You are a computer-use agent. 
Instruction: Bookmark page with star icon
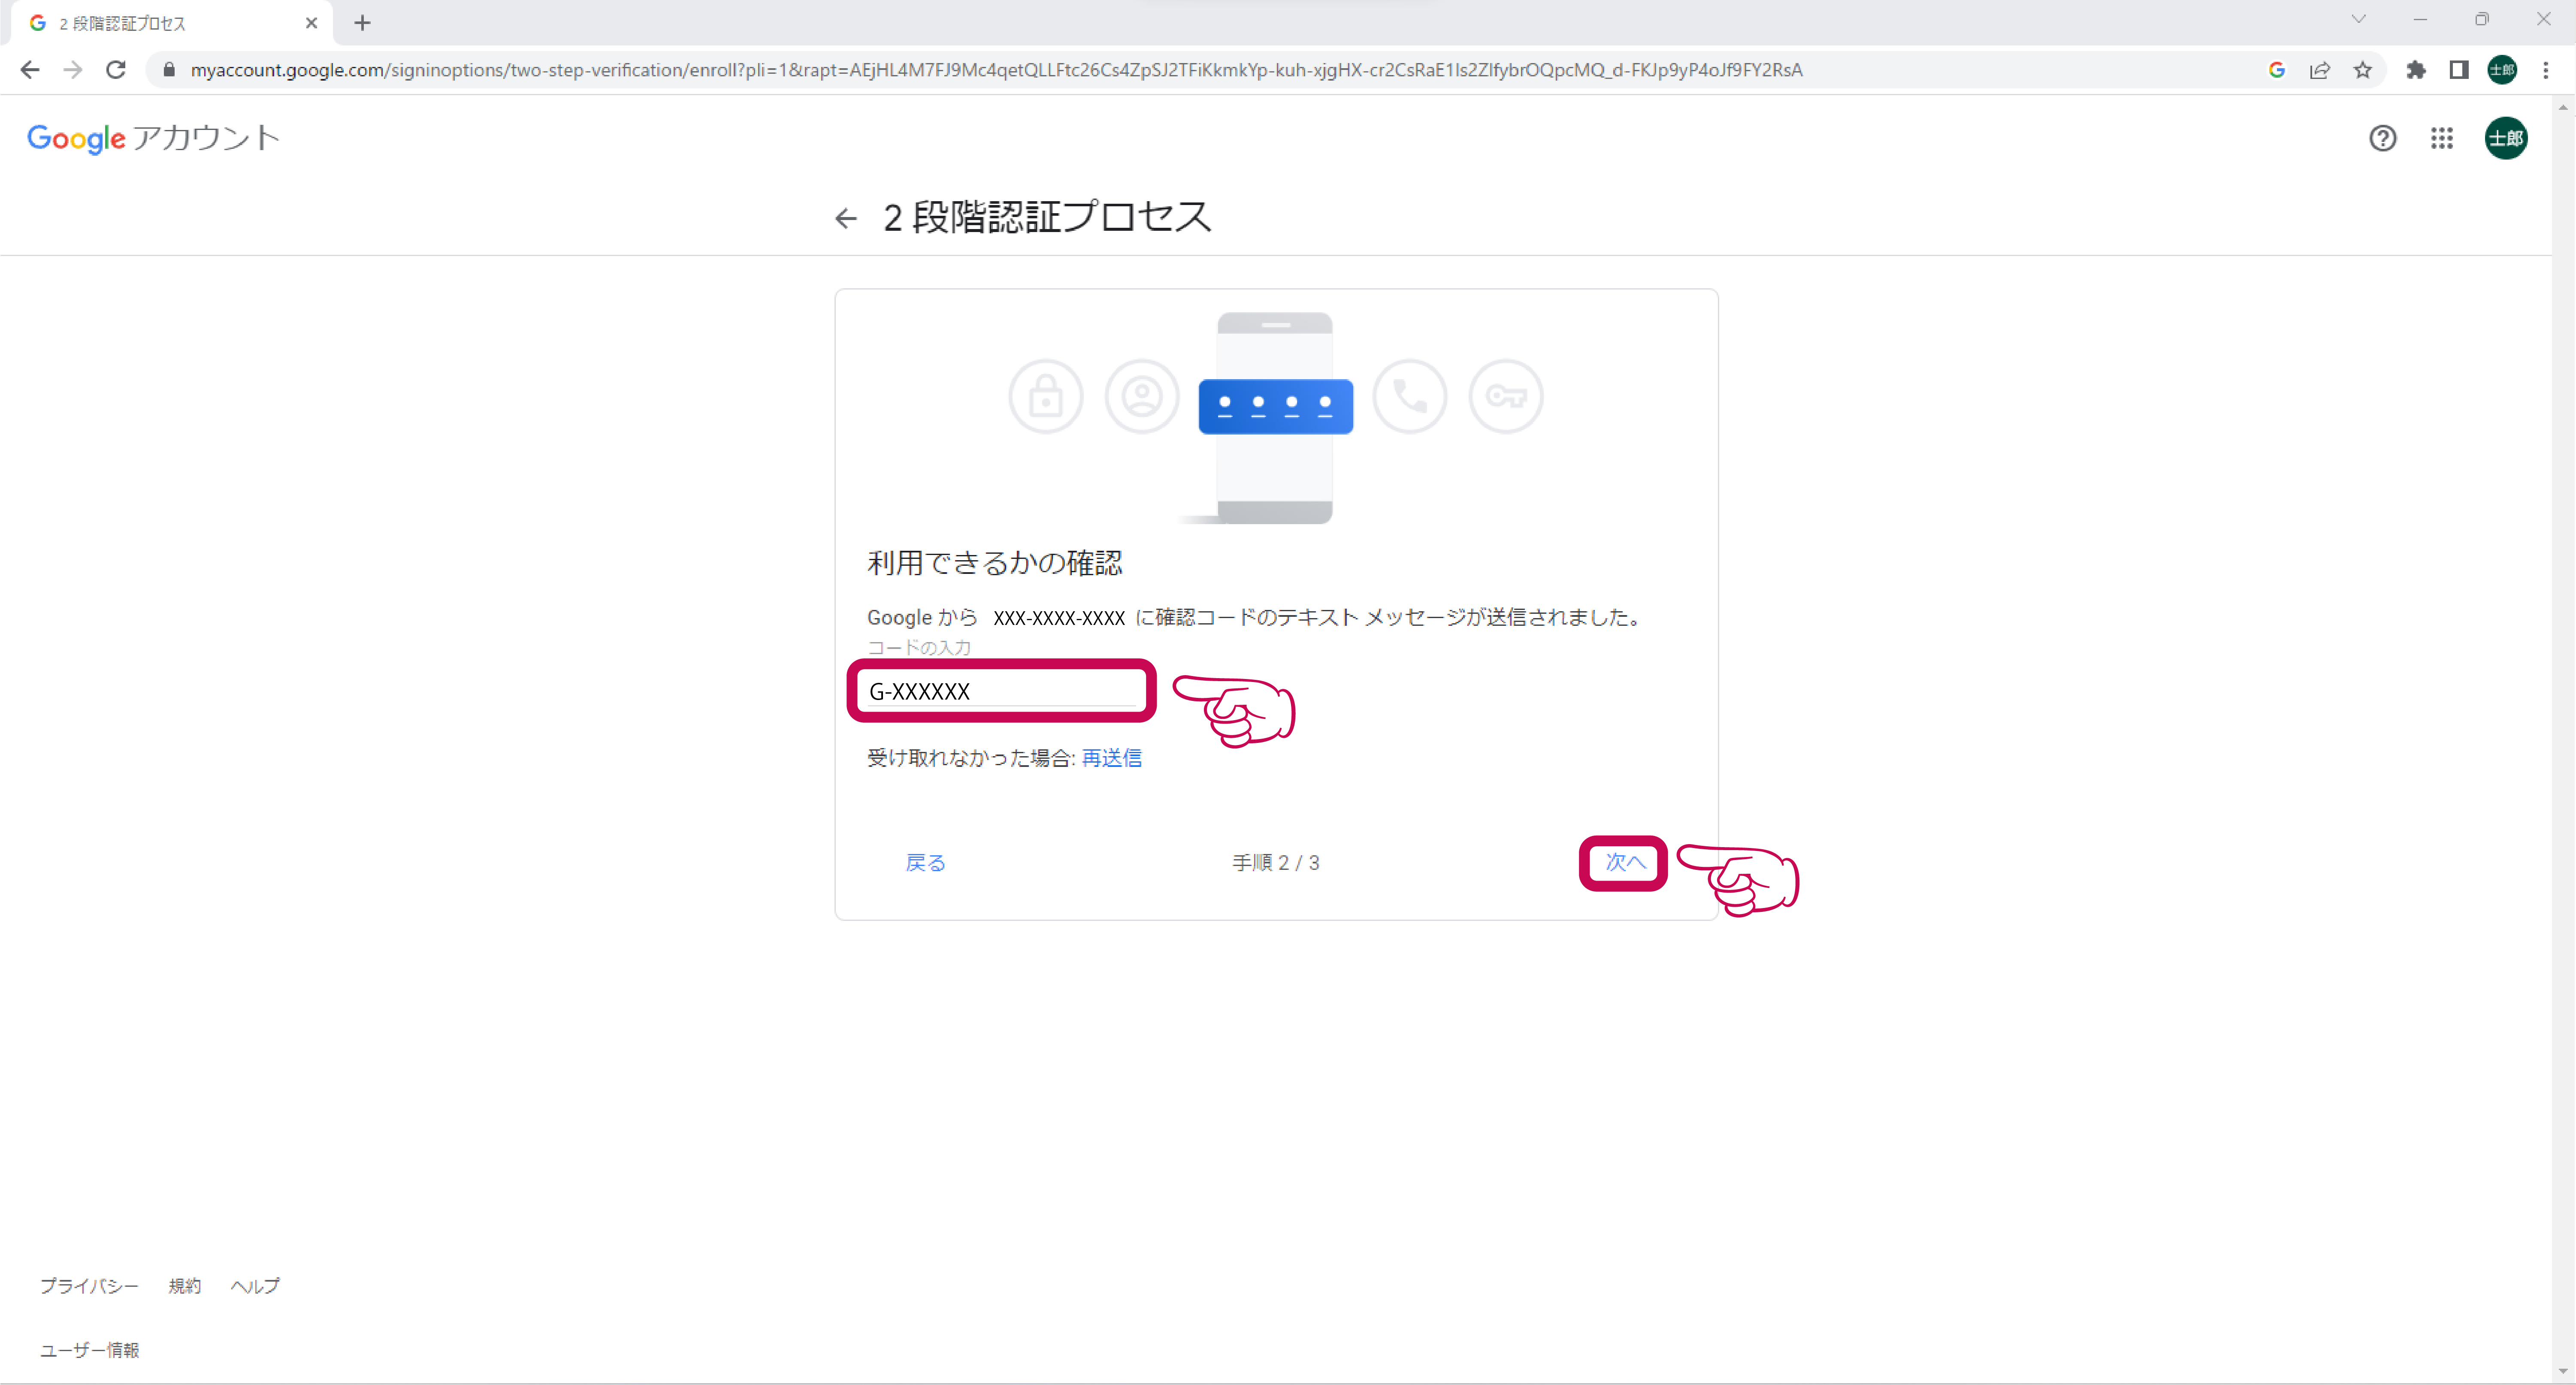click(2363, 70)
